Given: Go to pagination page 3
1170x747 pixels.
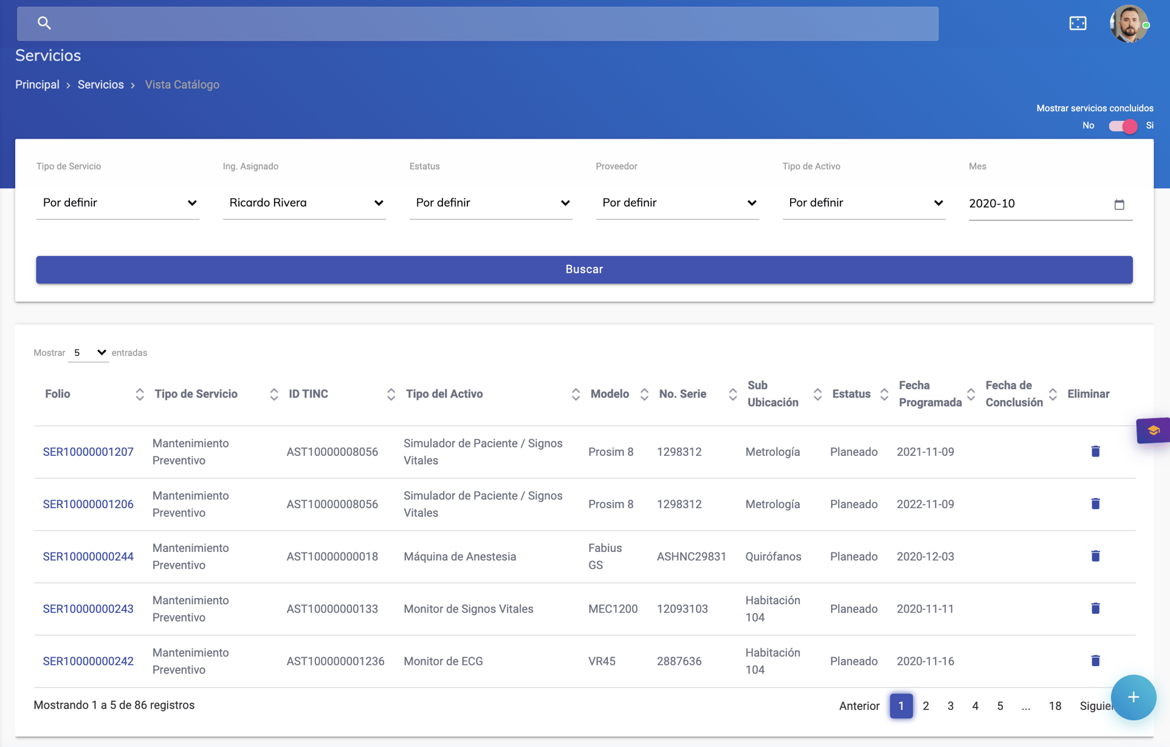Looking at the screenshot, I should [950, 706].
